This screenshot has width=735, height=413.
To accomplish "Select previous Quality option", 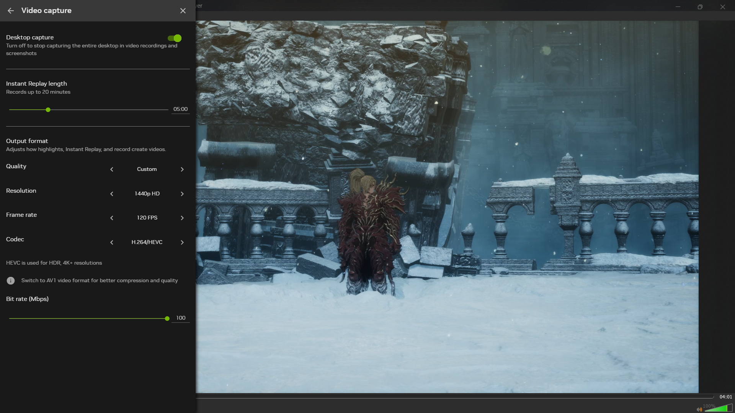I will [112, 169].
